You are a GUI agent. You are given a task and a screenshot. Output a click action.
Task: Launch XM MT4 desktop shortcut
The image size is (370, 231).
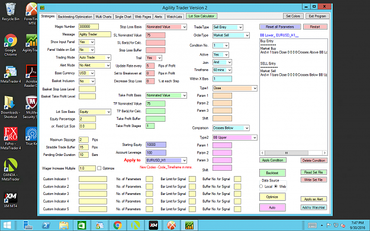(11, 200)
